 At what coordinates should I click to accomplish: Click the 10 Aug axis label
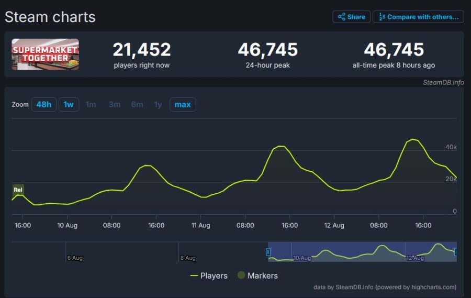pos(68,225)
